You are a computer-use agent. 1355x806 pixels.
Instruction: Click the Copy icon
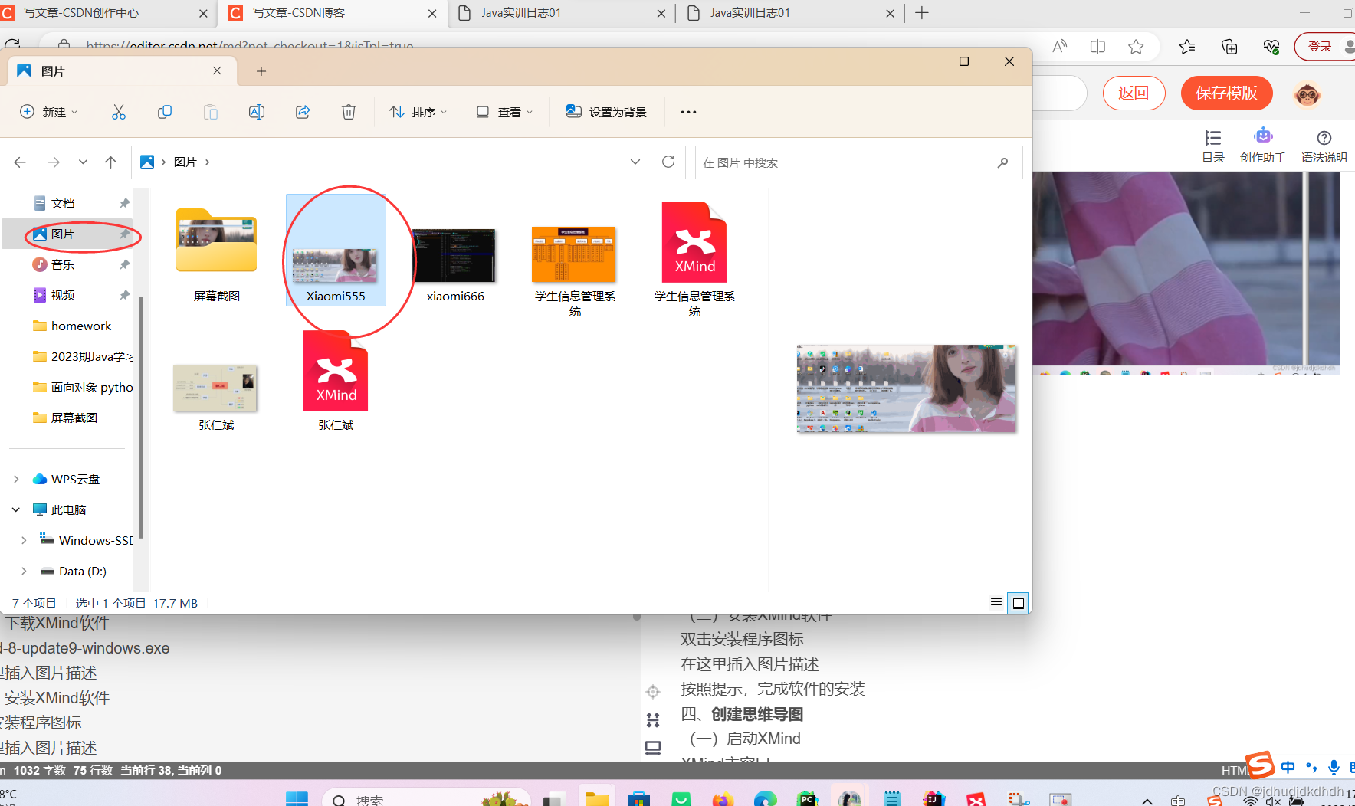coord(164,112)
